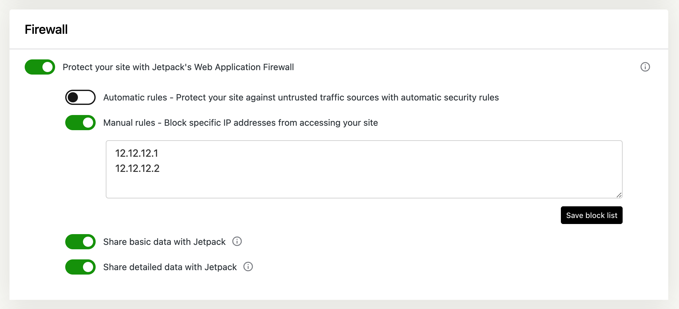Viewport: 679px width, 309px height.
Task: Click the IP entry 12.12.12.1
Action: 136,153
